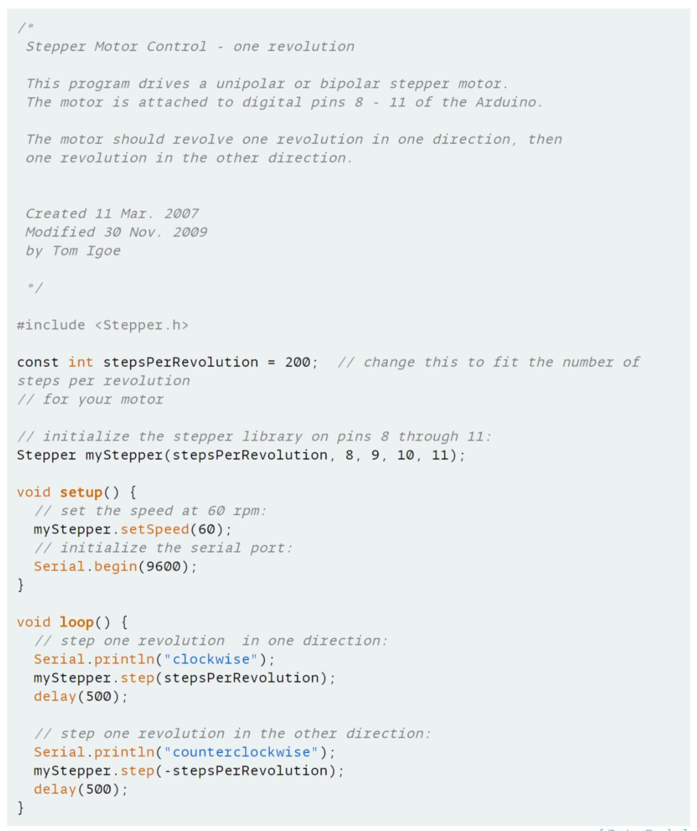Click the "Modified 30 Nov. 2009" comment
Image resolution: width=697 pixels, height=831 pixels.
(116, 232)
